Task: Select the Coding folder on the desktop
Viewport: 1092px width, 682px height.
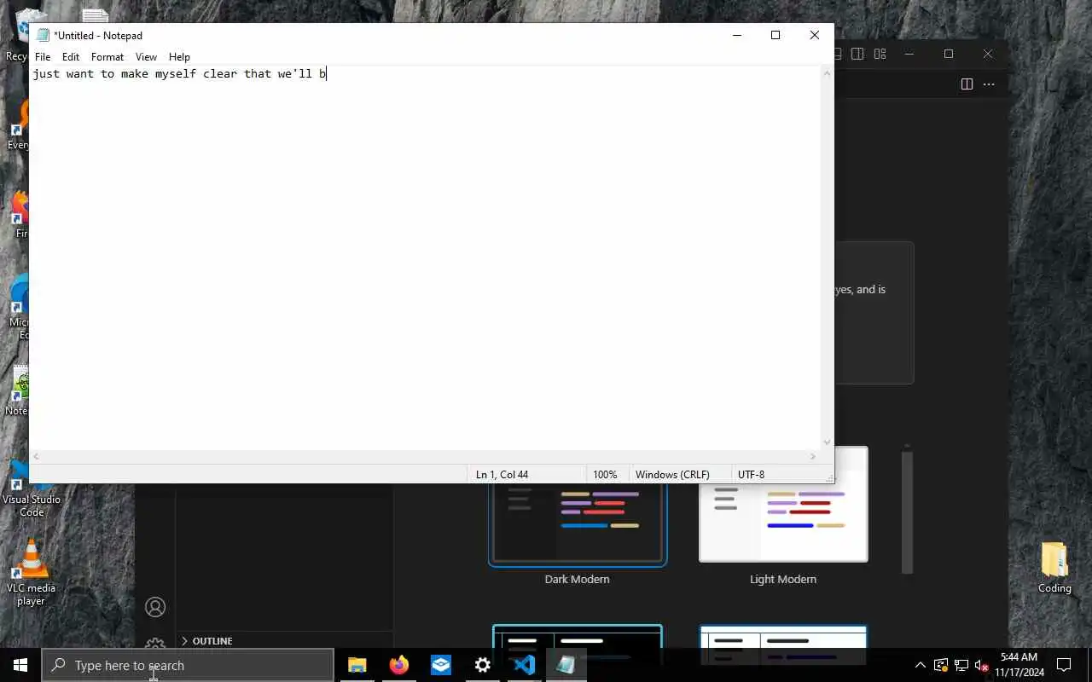Action: click(x=1054, y=567)
